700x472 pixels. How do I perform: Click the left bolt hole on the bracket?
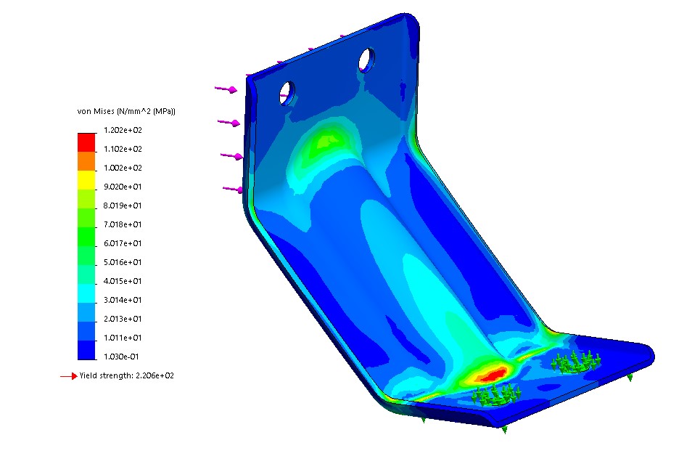pyautogui.click(x=287, y=93)
